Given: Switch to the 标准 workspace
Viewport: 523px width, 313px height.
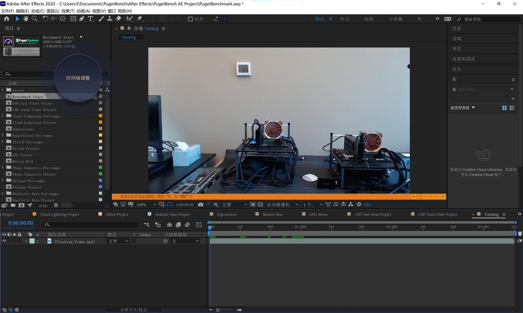Looking at the screenshot, I should click(x=369, y=19).
